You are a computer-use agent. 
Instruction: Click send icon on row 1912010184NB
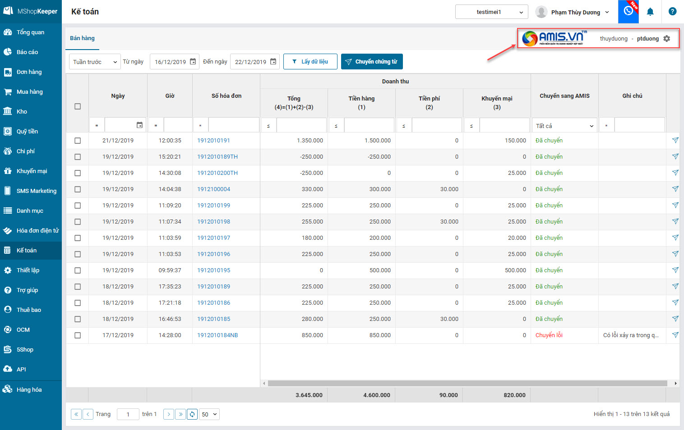point(675,335)
